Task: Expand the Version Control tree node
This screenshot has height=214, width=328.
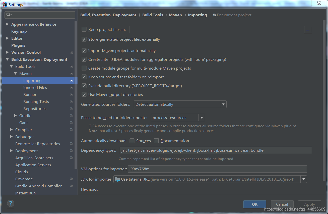Action: (x=7, y=52)
